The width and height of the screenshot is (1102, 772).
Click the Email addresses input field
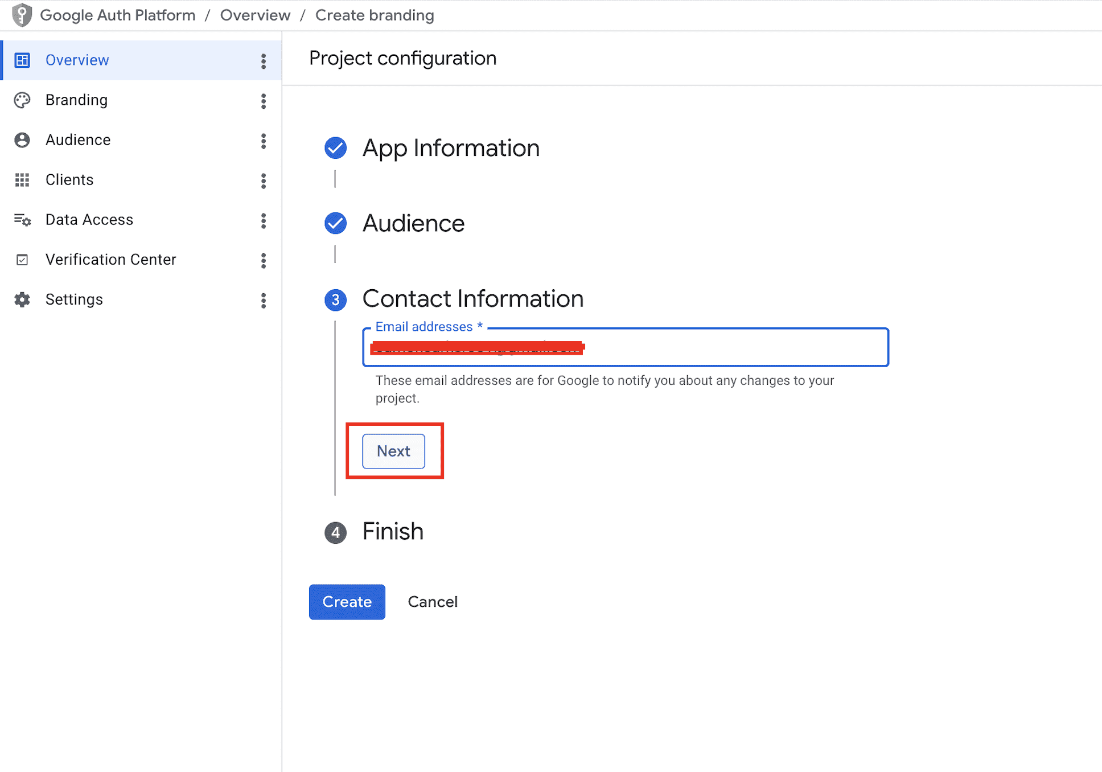626,347
